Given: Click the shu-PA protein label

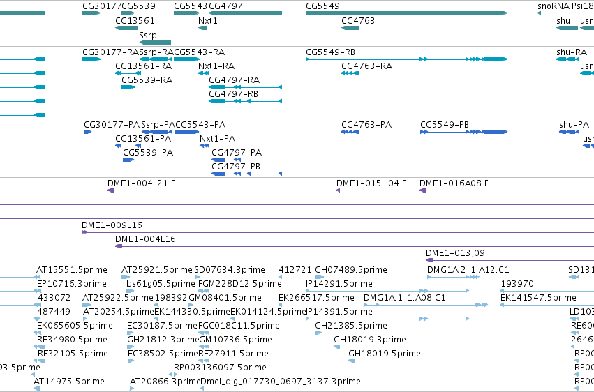Looking at the screenshot, I should pos(574,124).
